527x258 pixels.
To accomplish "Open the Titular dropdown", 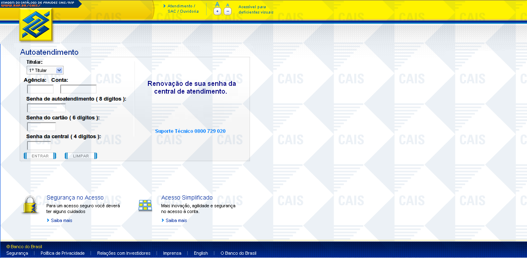I will click(x=45, y=70).
